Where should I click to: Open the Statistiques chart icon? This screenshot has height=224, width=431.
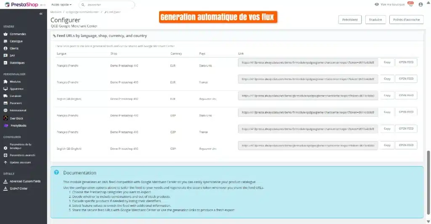pos(5,63)
